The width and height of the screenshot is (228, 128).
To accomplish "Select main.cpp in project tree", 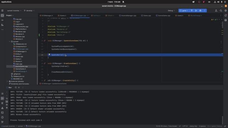I will coord(18,64).
